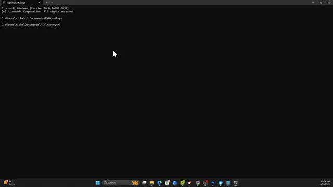
Task: Minimize the terminal window
Action: coord(313,3)
